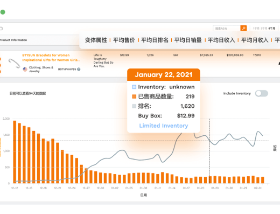This screenshot has width=280, height=214.
Task: Click the gray 排名 legend swatch
Action: click(134, 106)
